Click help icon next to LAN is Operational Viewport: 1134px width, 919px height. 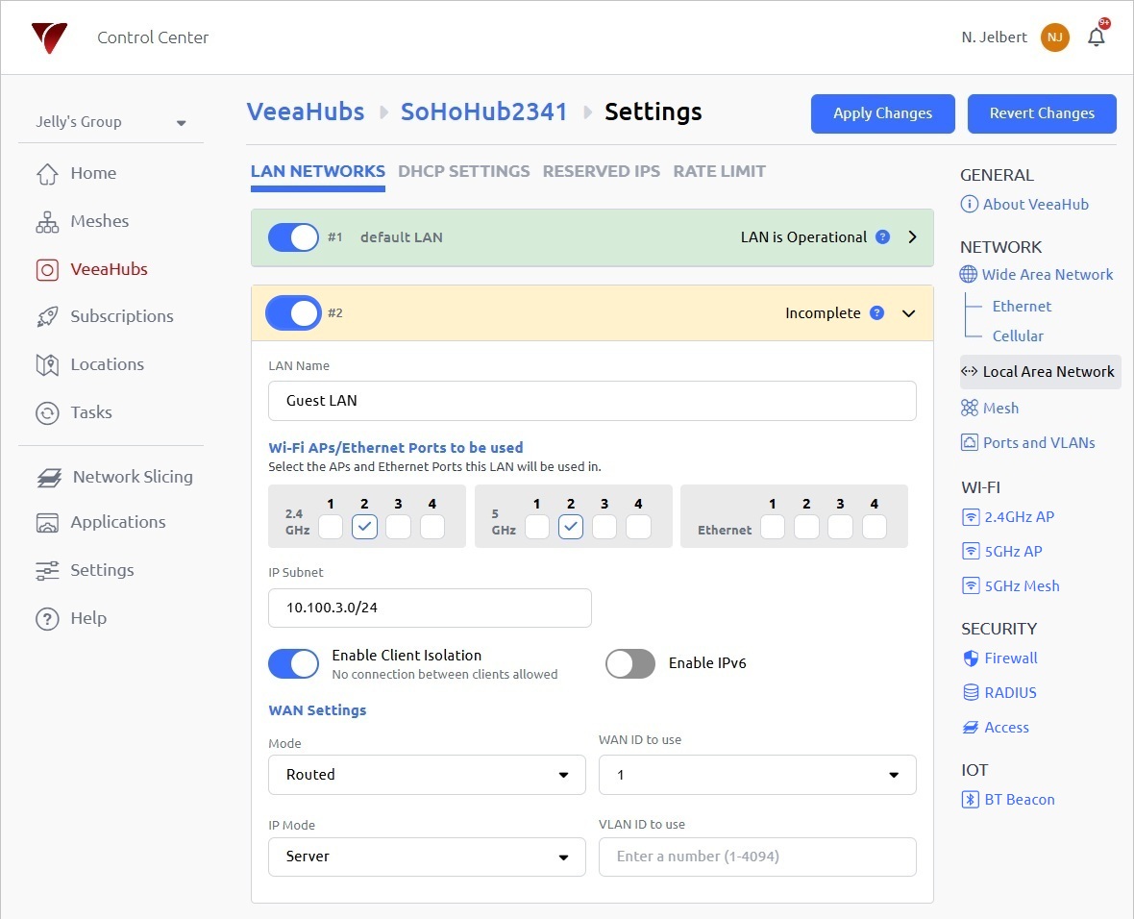tap(882, 236)
